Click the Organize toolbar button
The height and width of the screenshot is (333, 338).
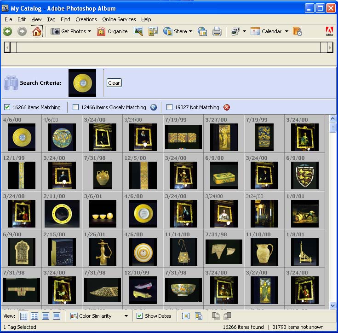point(112,31)
